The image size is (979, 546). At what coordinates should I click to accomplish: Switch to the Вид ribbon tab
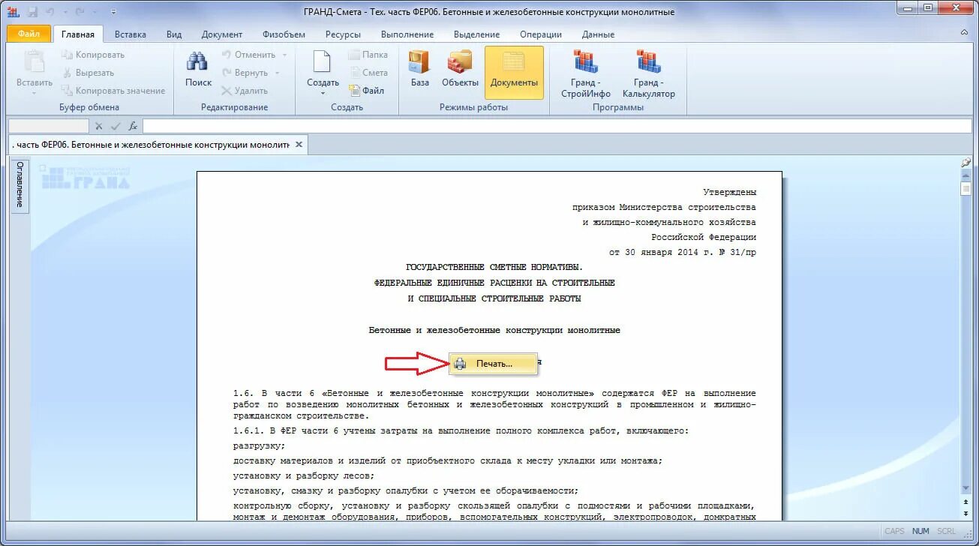tap(174, 34)
